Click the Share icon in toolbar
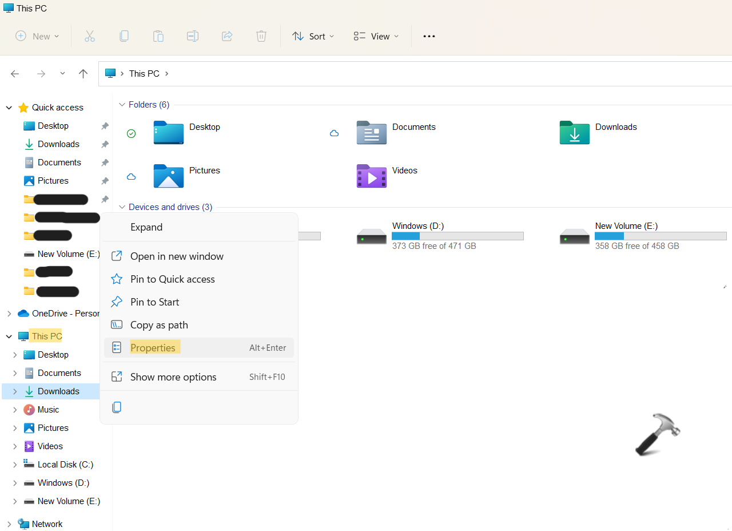Viewport: 732px width, 531px height. 227,36
